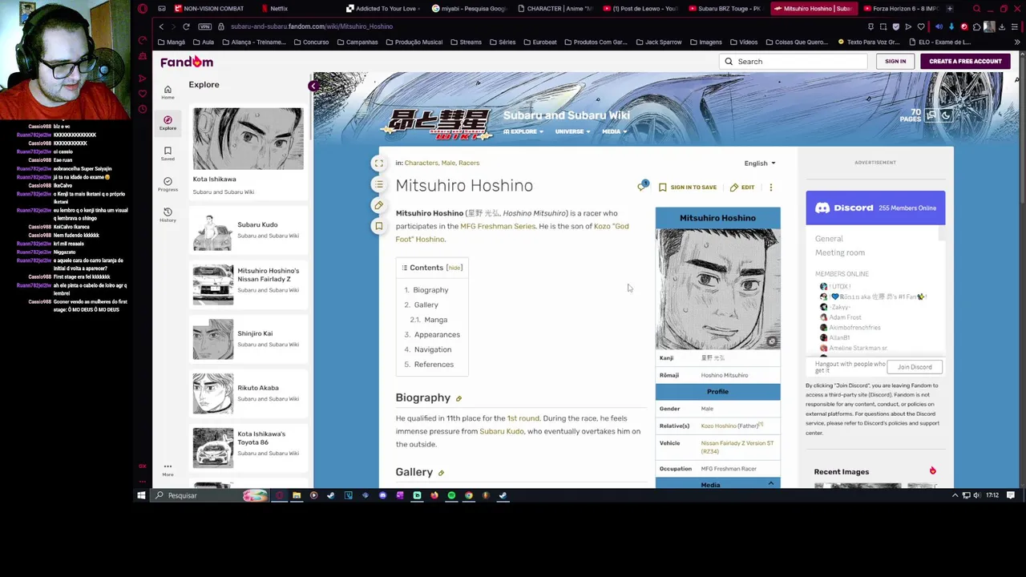Open the Kozo 'God Foot' Hoshino link
Viewport: 1026px width, 577px height.
pyautogui.click(x=512, y=233)
